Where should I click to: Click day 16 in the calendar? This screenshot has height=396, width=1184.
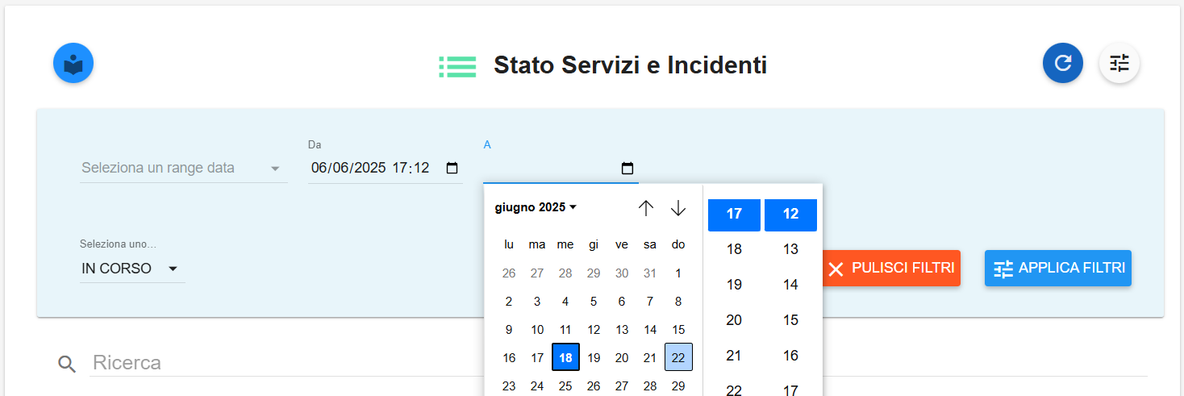[509, 357]
